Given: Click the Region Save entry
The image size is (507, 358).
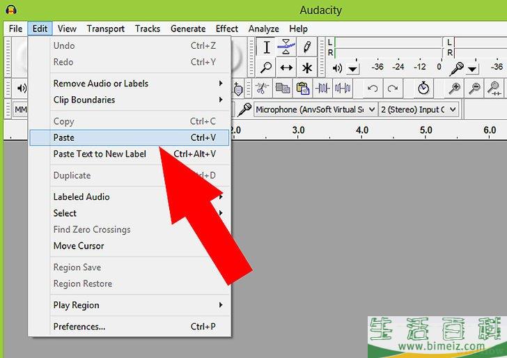Looking at the screenshot, I should pos(130,267).
